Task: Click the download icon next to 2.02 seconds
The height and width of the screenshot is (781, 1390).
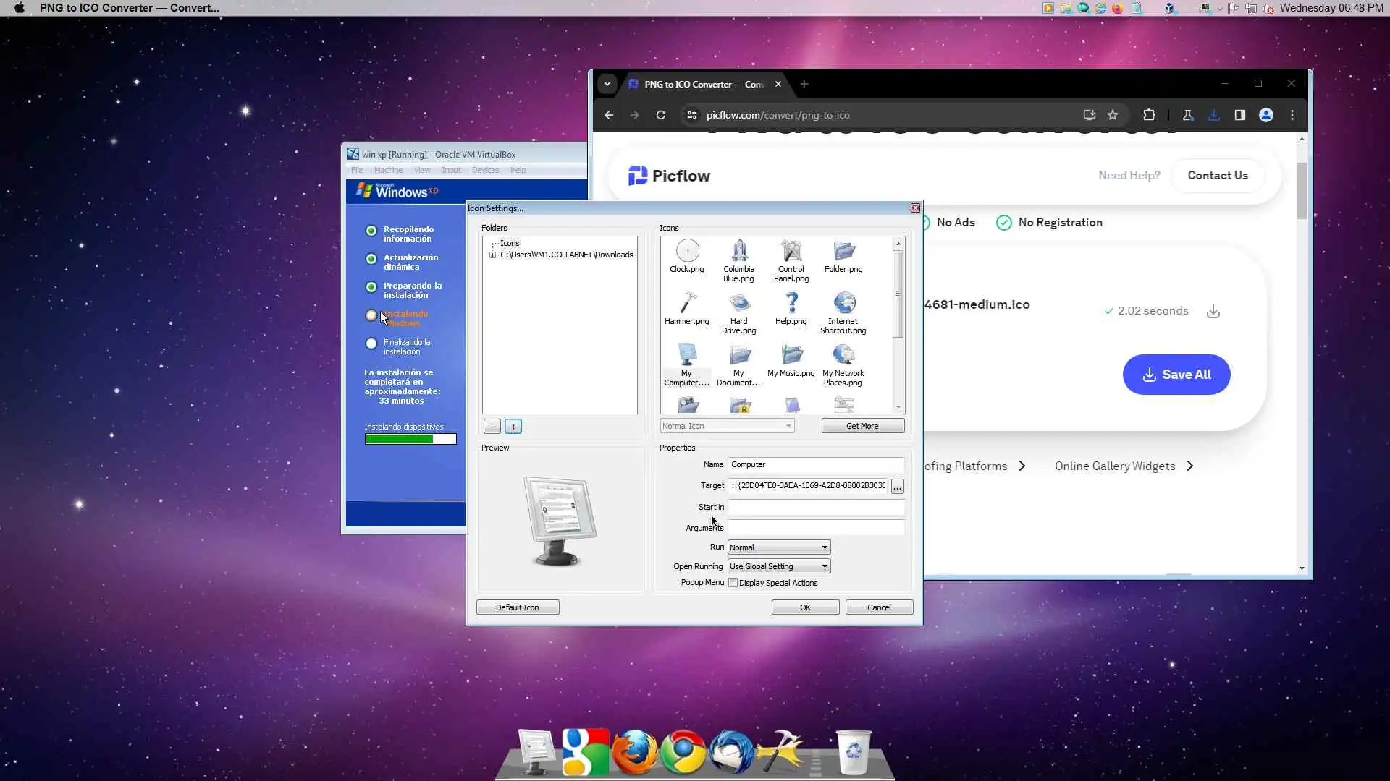Action: point(1213,311)
